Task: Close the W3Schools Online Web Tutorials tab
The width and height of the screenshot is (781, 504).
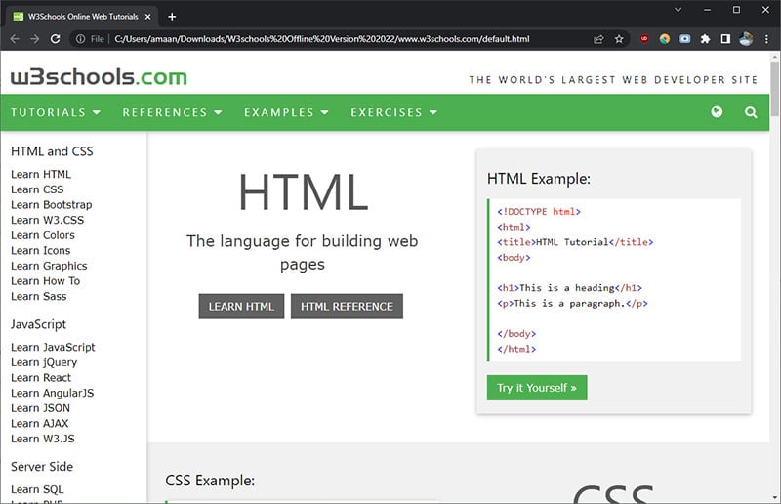Action: click(x=148, y=17)
